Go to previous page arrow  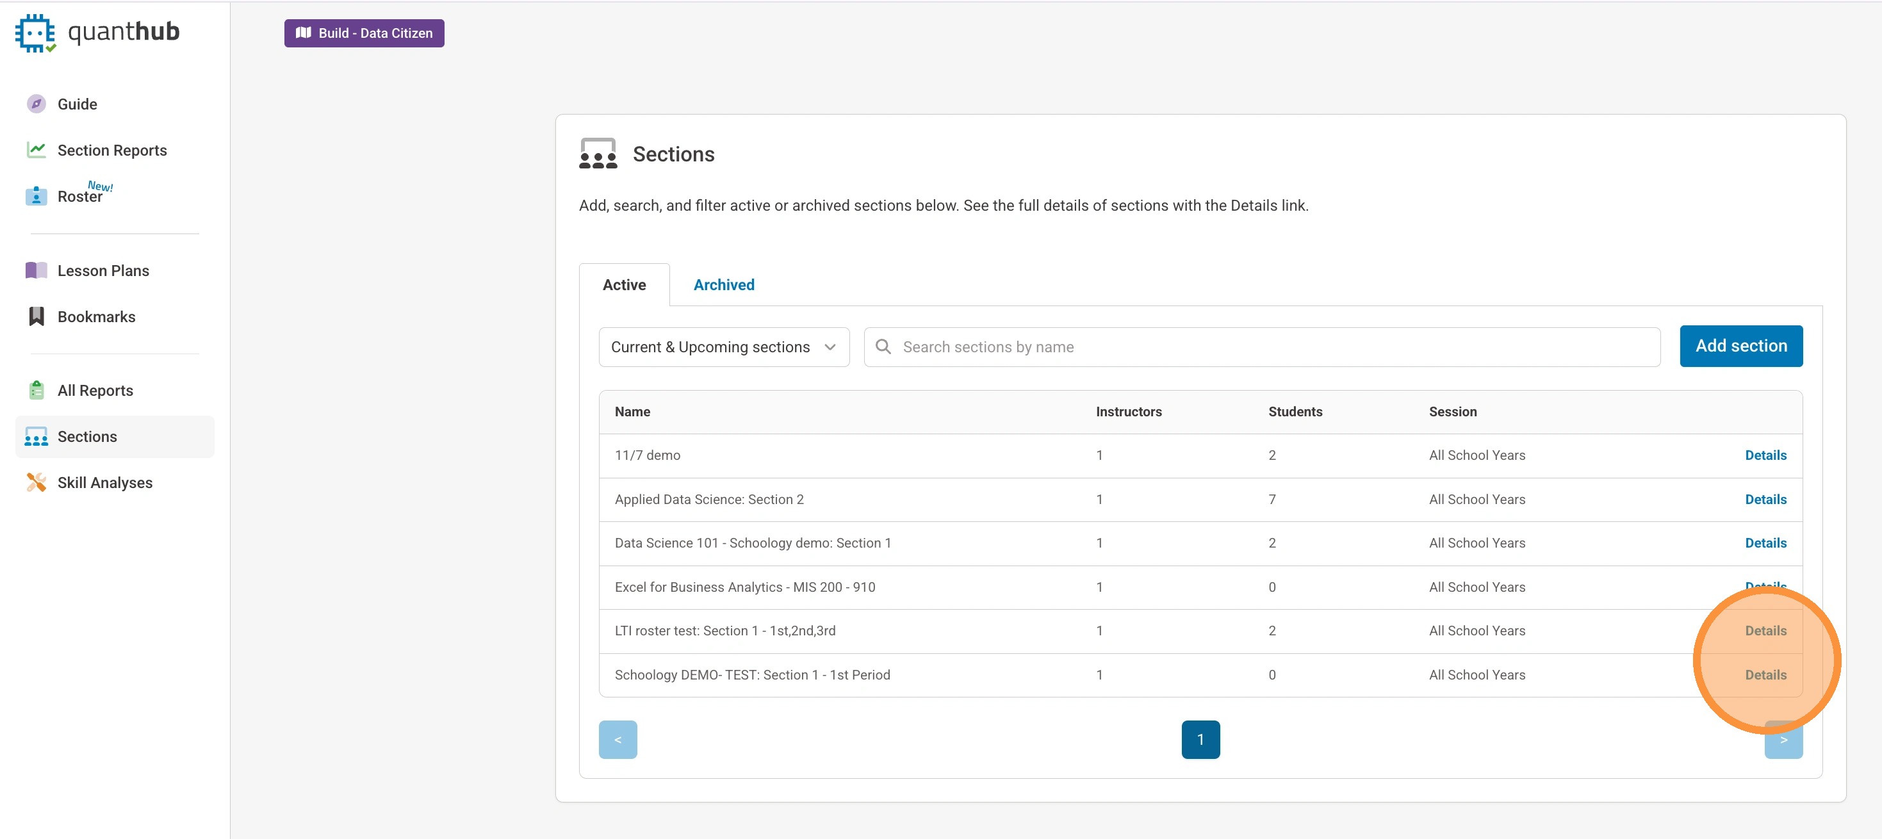point(618,739)
